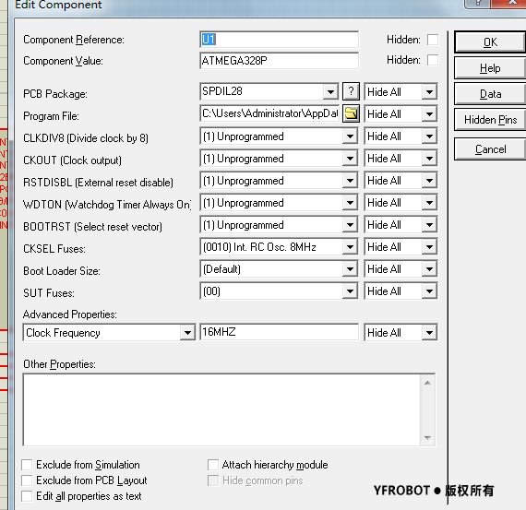This screenshot has width=526, height=510.
Task: Toggle Attach hierarchy module checkbox
Action: point(213,465)
